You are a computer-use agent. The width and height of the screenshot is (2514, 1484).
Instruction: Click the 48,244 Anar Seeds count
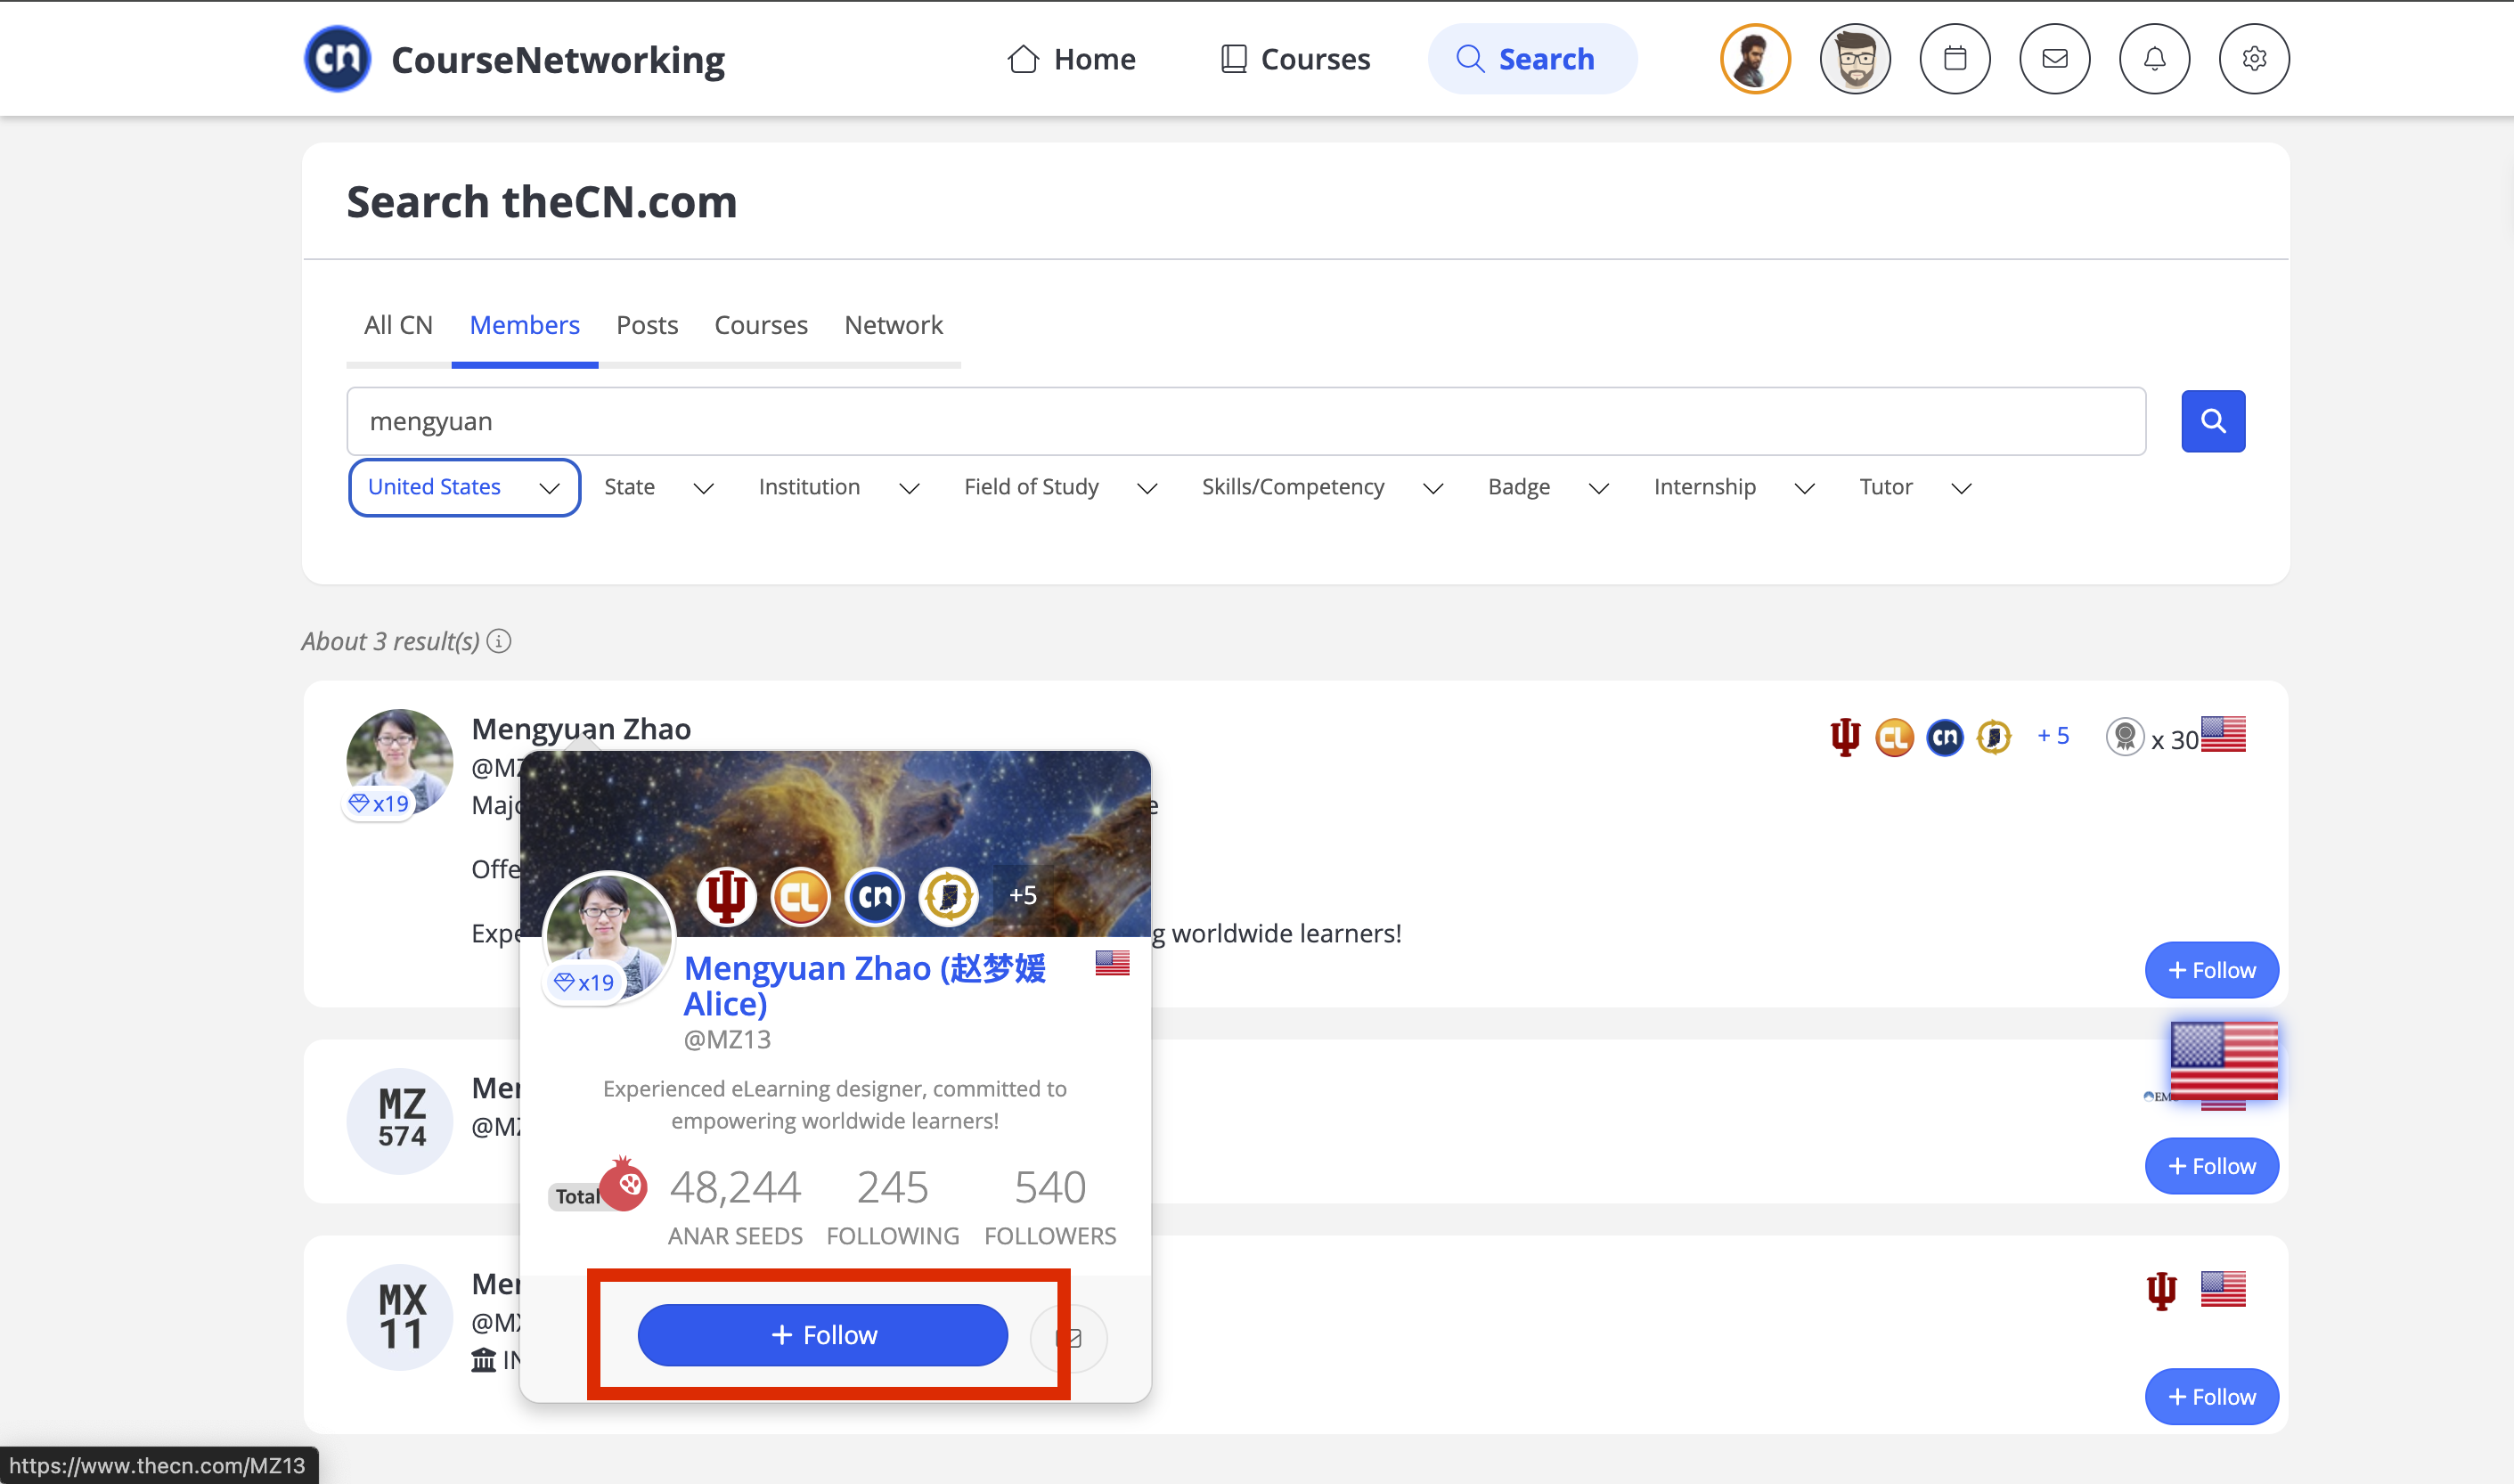[735, 1188]
